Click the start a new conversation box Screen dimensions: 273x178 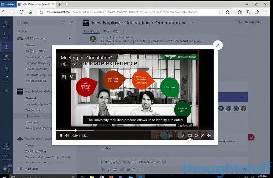point(173,162)
